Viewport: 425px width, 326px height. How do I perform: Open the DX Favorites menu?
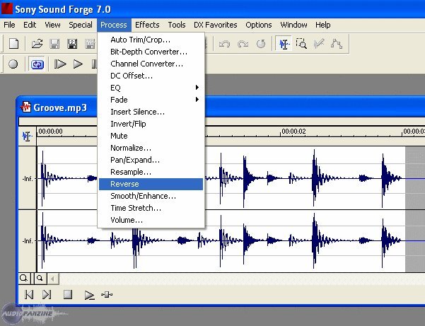(216, 25)
